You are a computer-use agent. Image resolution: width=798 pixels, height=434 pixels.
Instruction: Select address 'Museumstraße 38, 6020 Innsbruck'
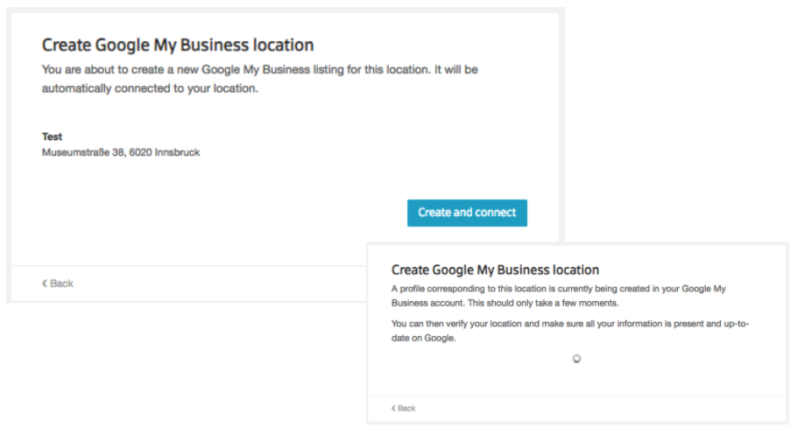point(121,152)
